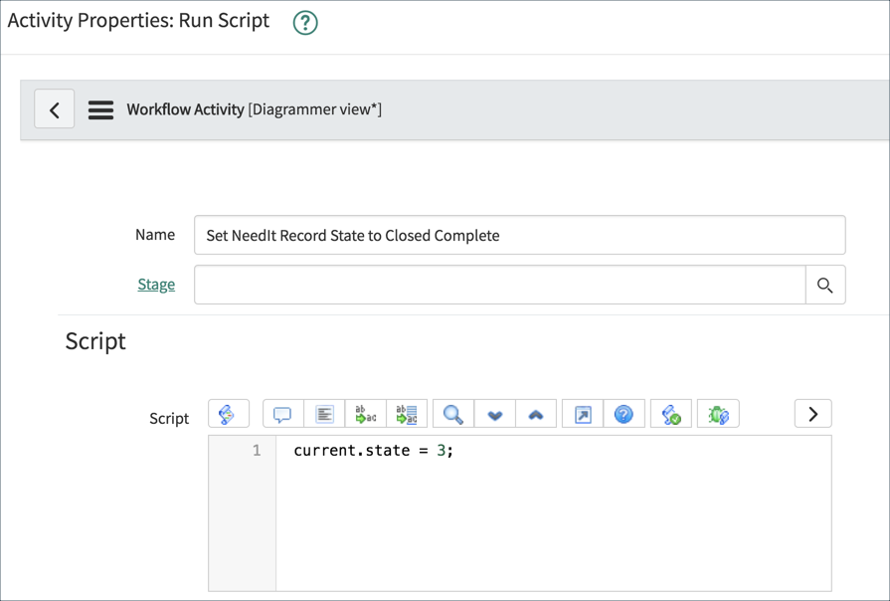Toggle syntax highlighting in the script editor
The image size is (890, 601).
pos(228,413)
